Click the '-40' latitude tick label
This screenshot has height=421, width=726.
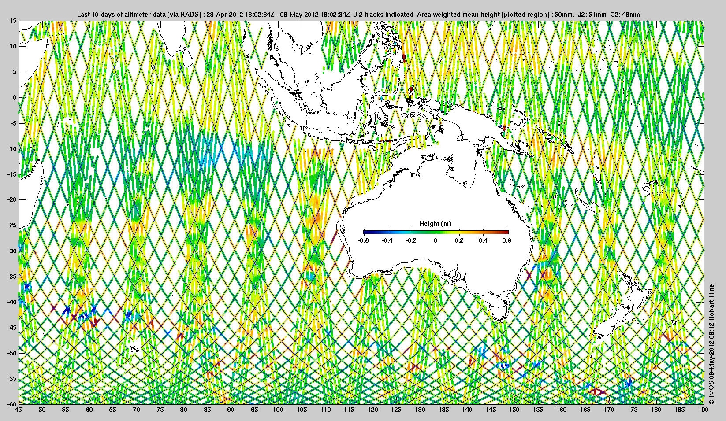tap(12, 302)
